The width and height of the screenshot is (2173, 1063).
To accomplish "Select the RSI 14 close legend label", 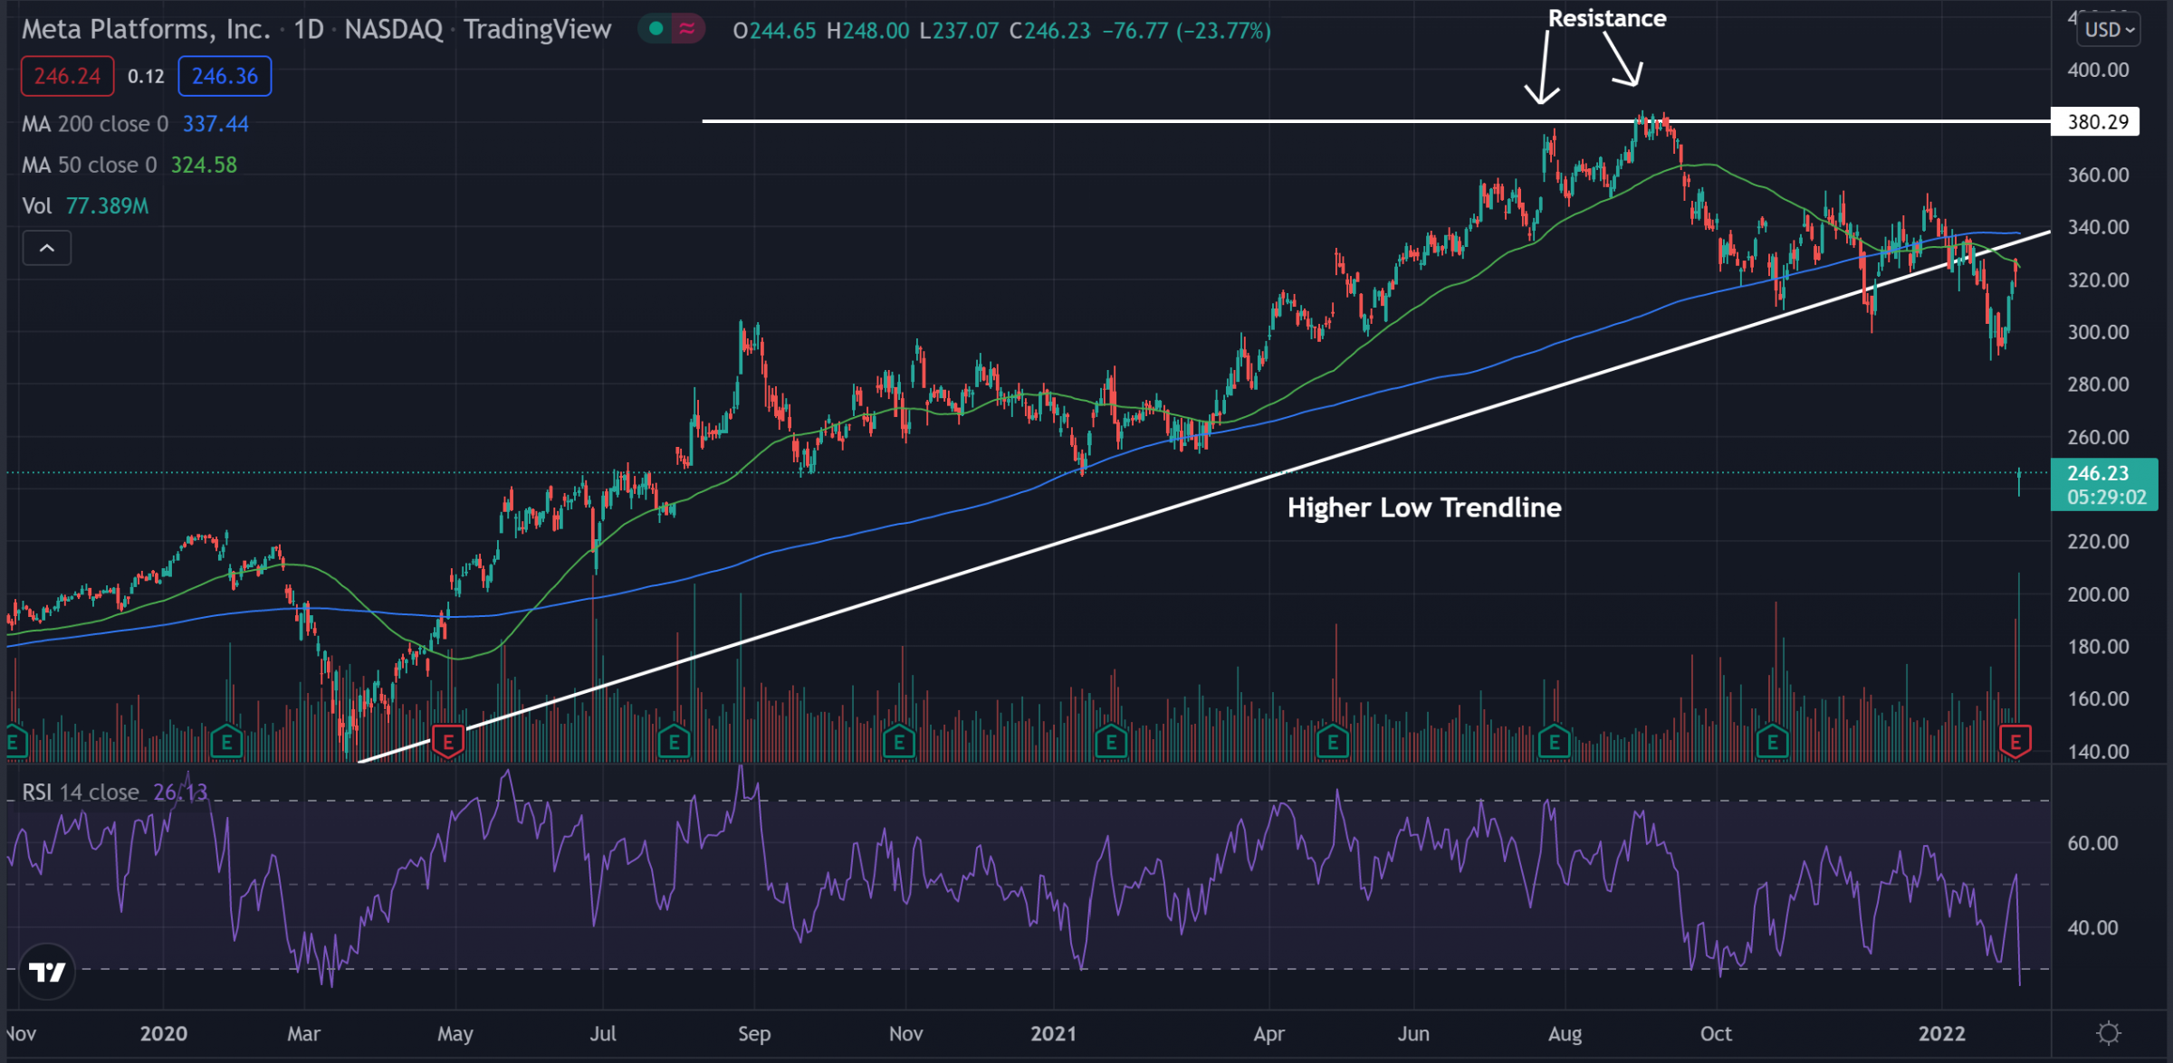I will pos(80,793).
